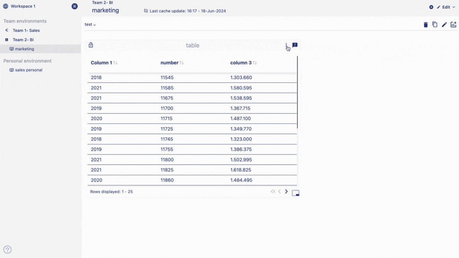
Task: Collapse the sidebar with round icon
Action: 75,6
